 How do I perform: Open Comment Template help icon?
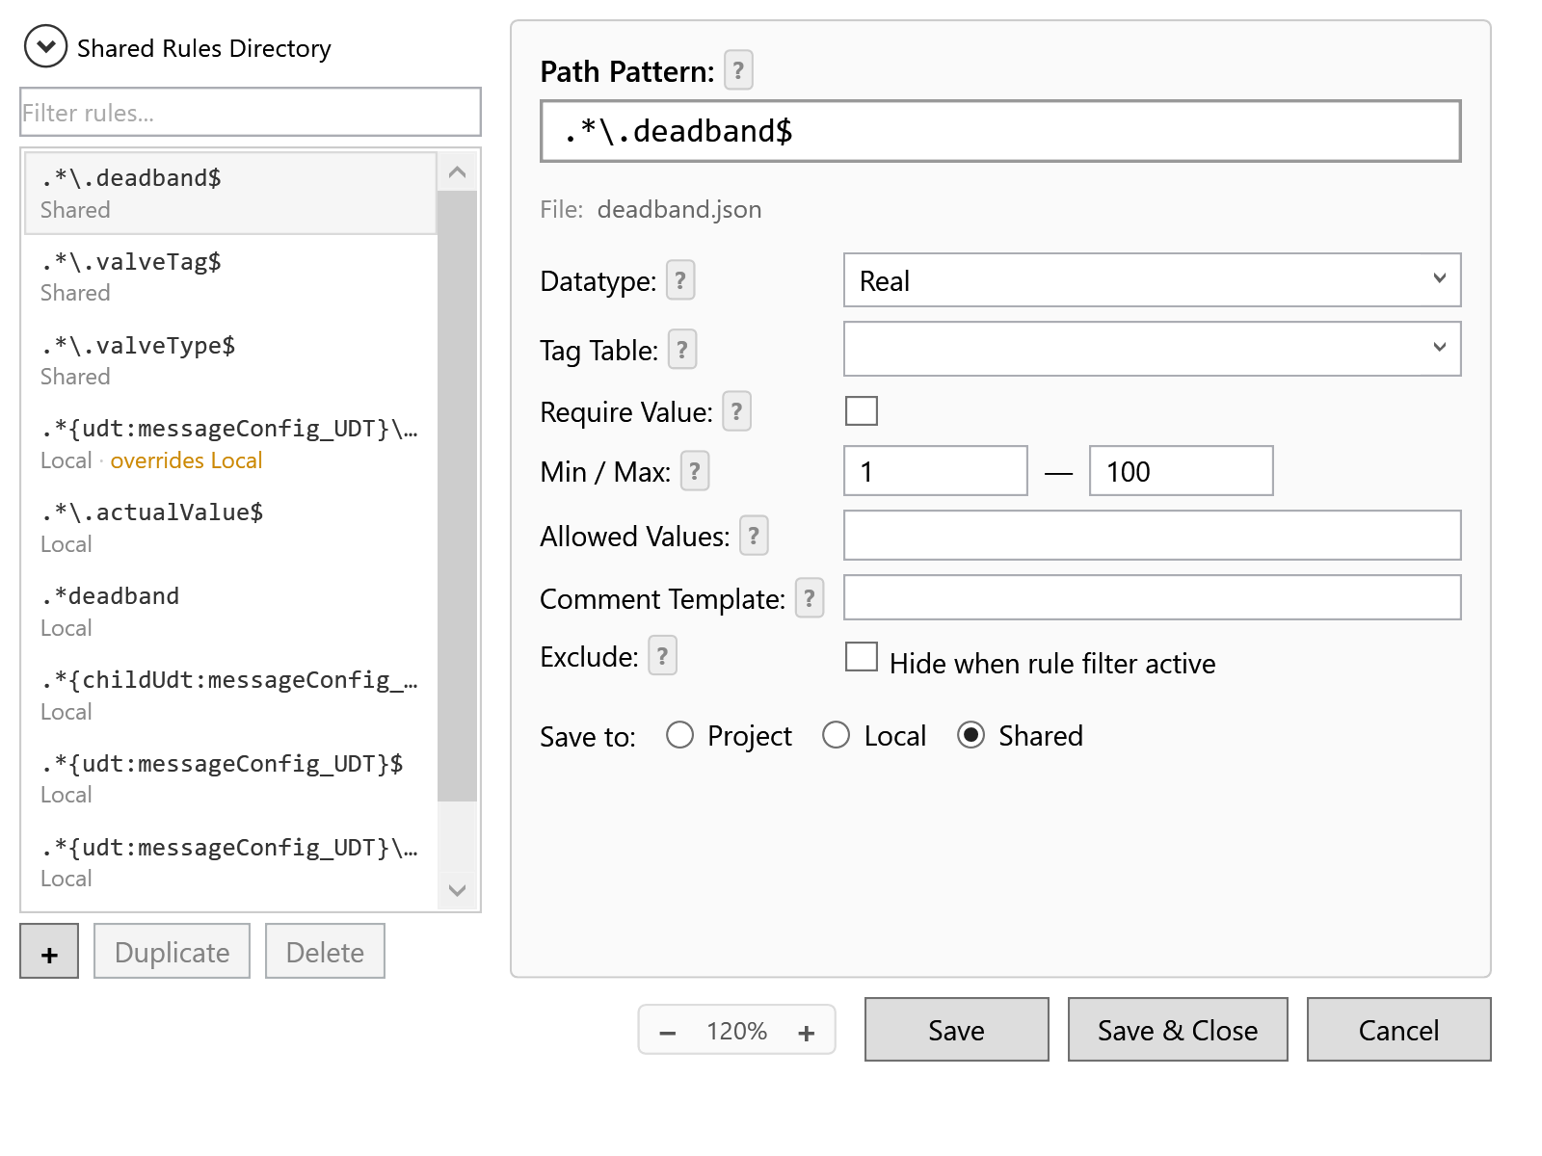click(810, 598)
